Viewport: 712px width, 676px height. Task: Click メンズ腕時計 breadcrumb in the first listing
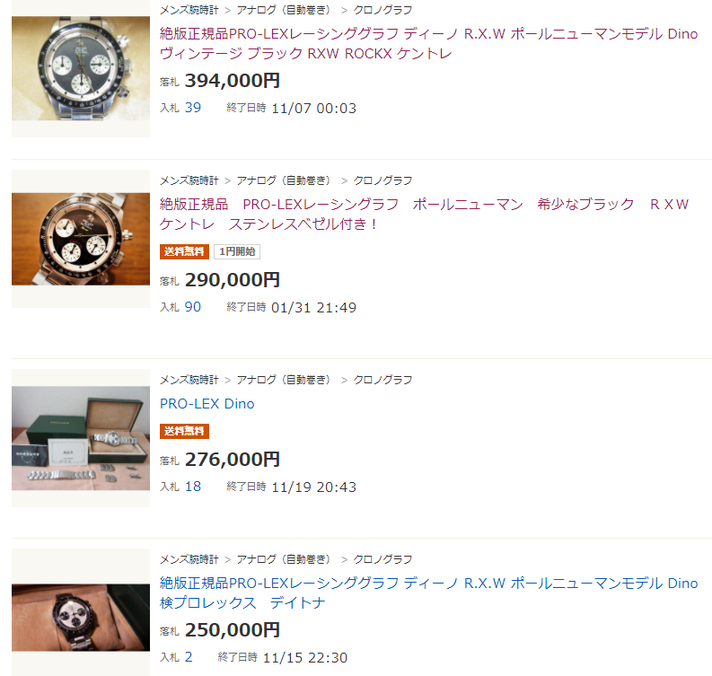pos(189,10)
